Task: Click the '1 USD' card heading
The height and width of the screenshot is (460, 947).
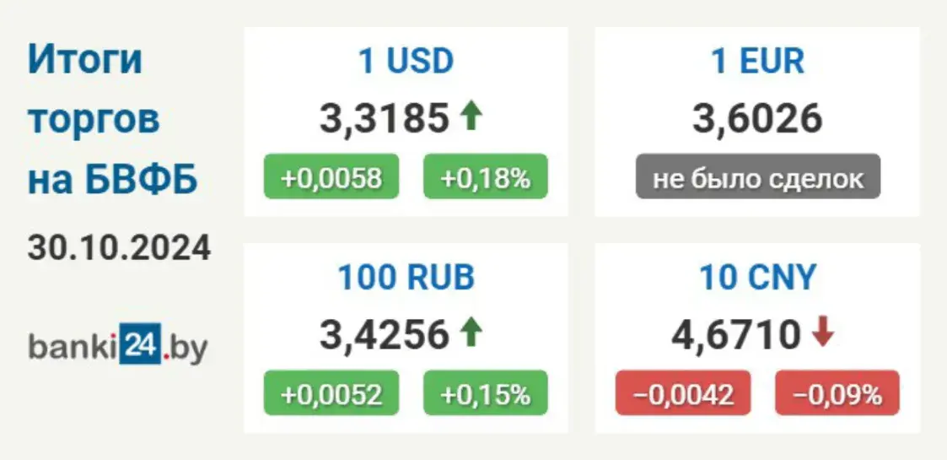Action: point(406,61)
